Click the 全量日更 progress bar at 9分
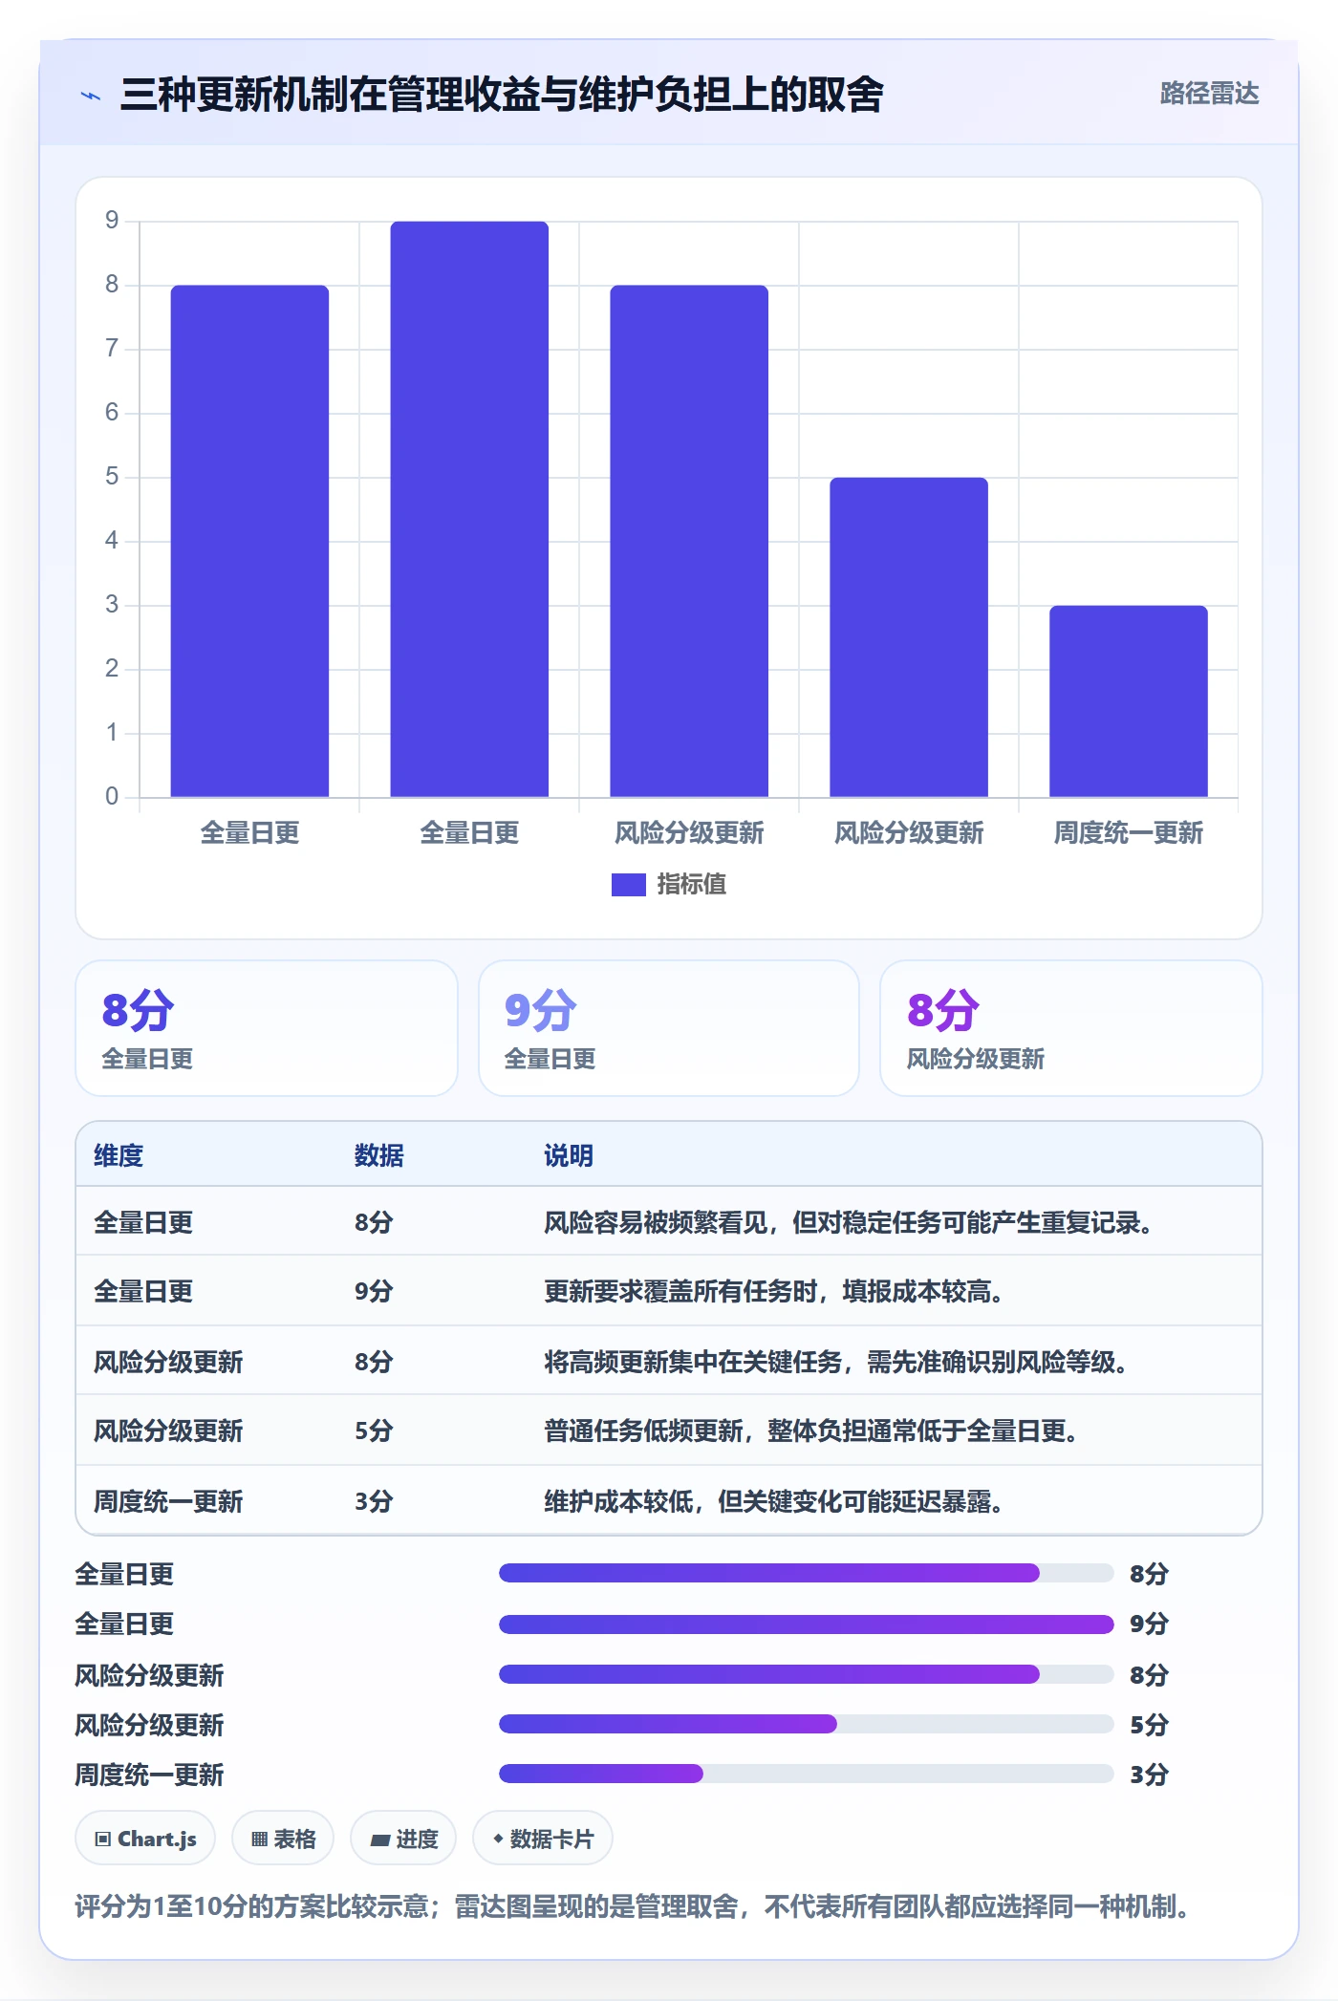1338x2001 pixels. (807, 1624)
